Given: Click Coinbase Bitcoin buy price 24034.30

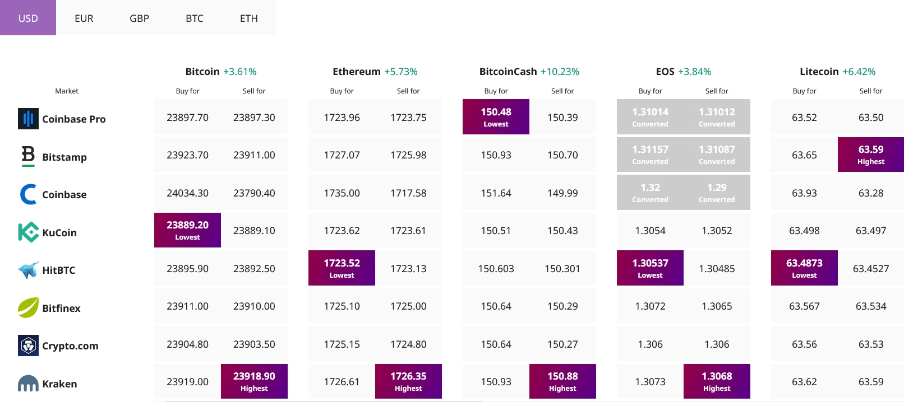Looking at the screenshot, I should pyautogui.click(x=187, y=193).
